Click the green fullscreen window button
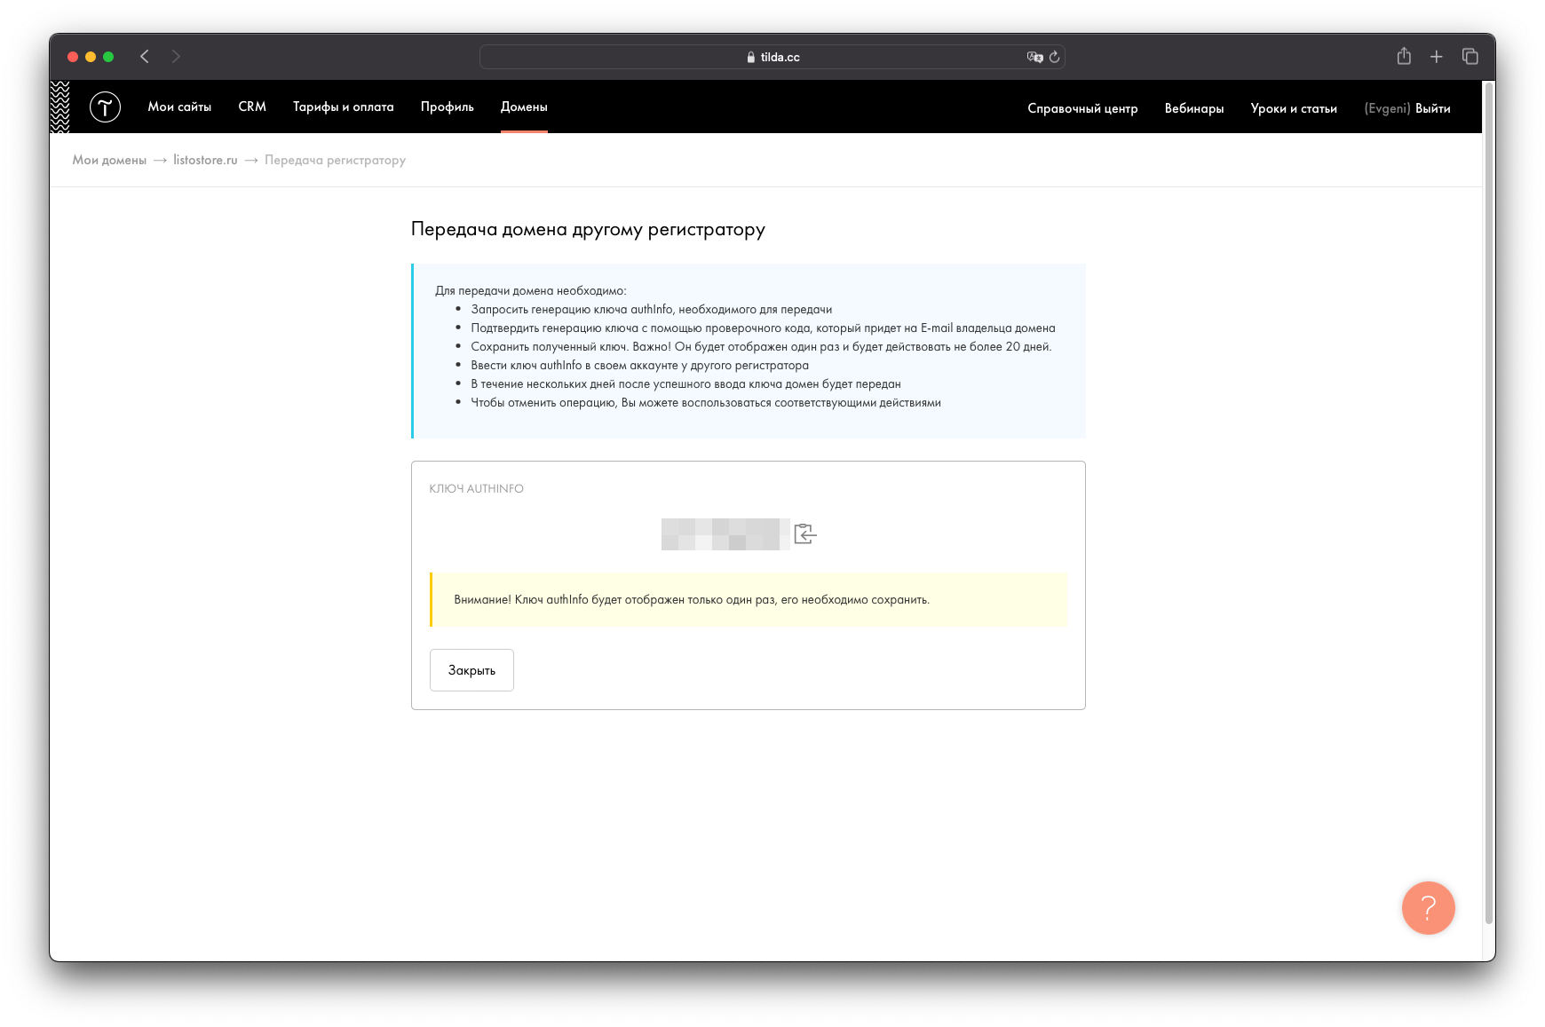The height and width of the screenshot is (1027, 1545). coord(108,57)
